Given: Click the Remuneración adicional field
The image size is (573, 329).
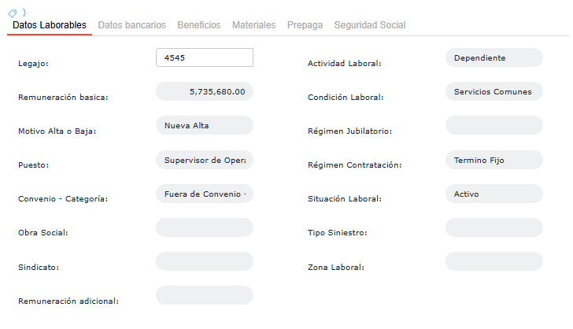Looking at the screenshot, I should pos(205,296).
